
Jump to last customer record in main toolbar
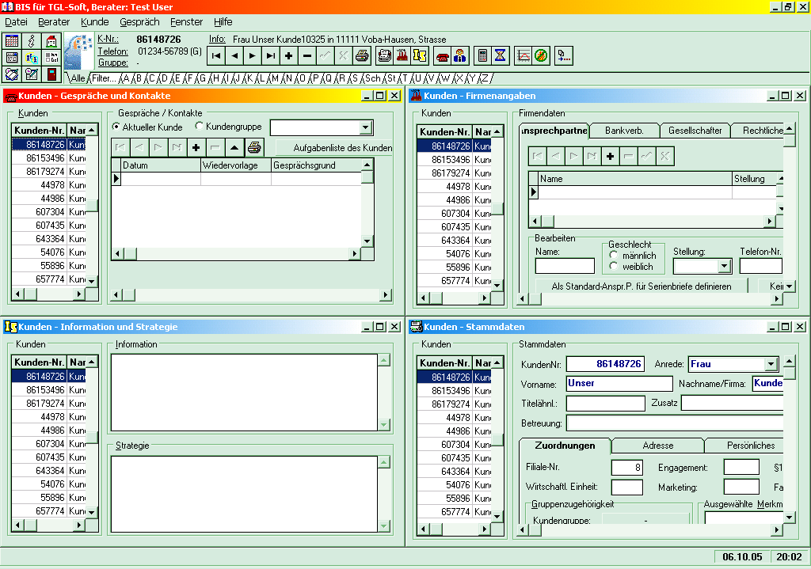coord(271,56)
